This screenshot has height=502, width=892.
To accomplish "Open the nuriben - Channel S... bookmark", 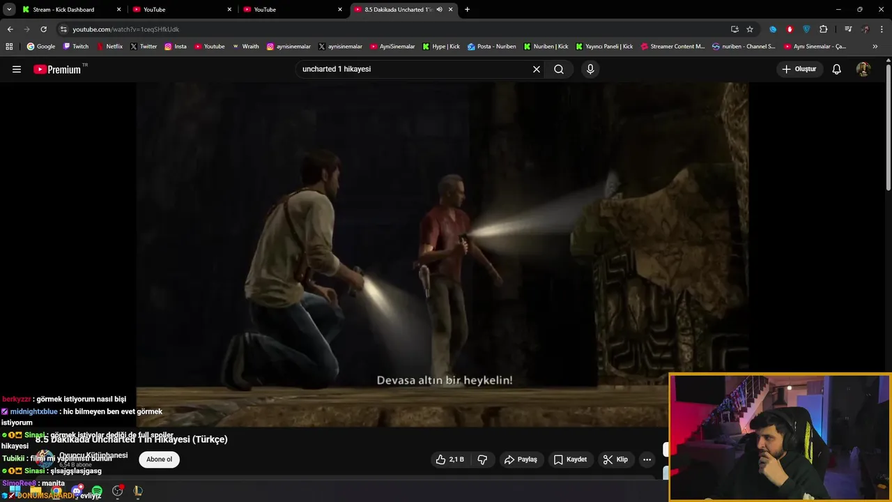I will tap(744, 47).
